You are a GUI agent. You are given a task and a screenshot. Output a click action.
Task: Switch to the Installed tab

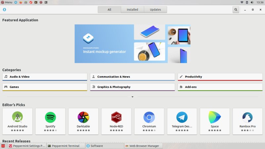132,10
